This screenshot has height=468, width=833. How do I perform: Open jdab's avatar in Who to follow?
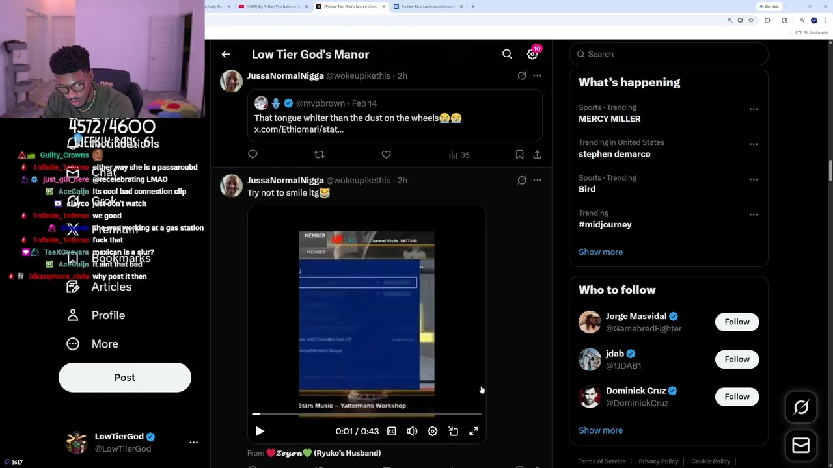point(590,359)
